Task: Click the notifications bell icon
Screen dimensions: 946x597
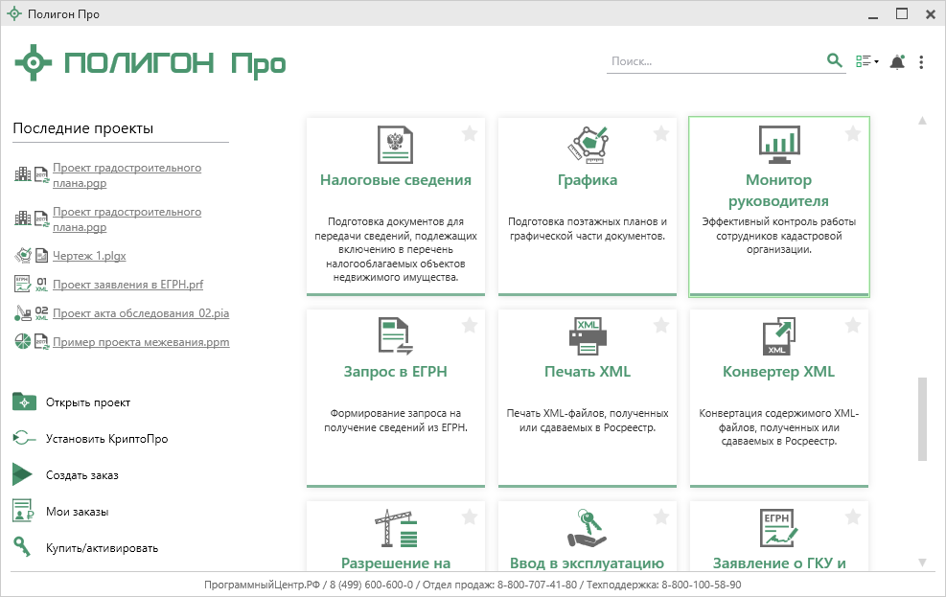Action: [897, 62]
